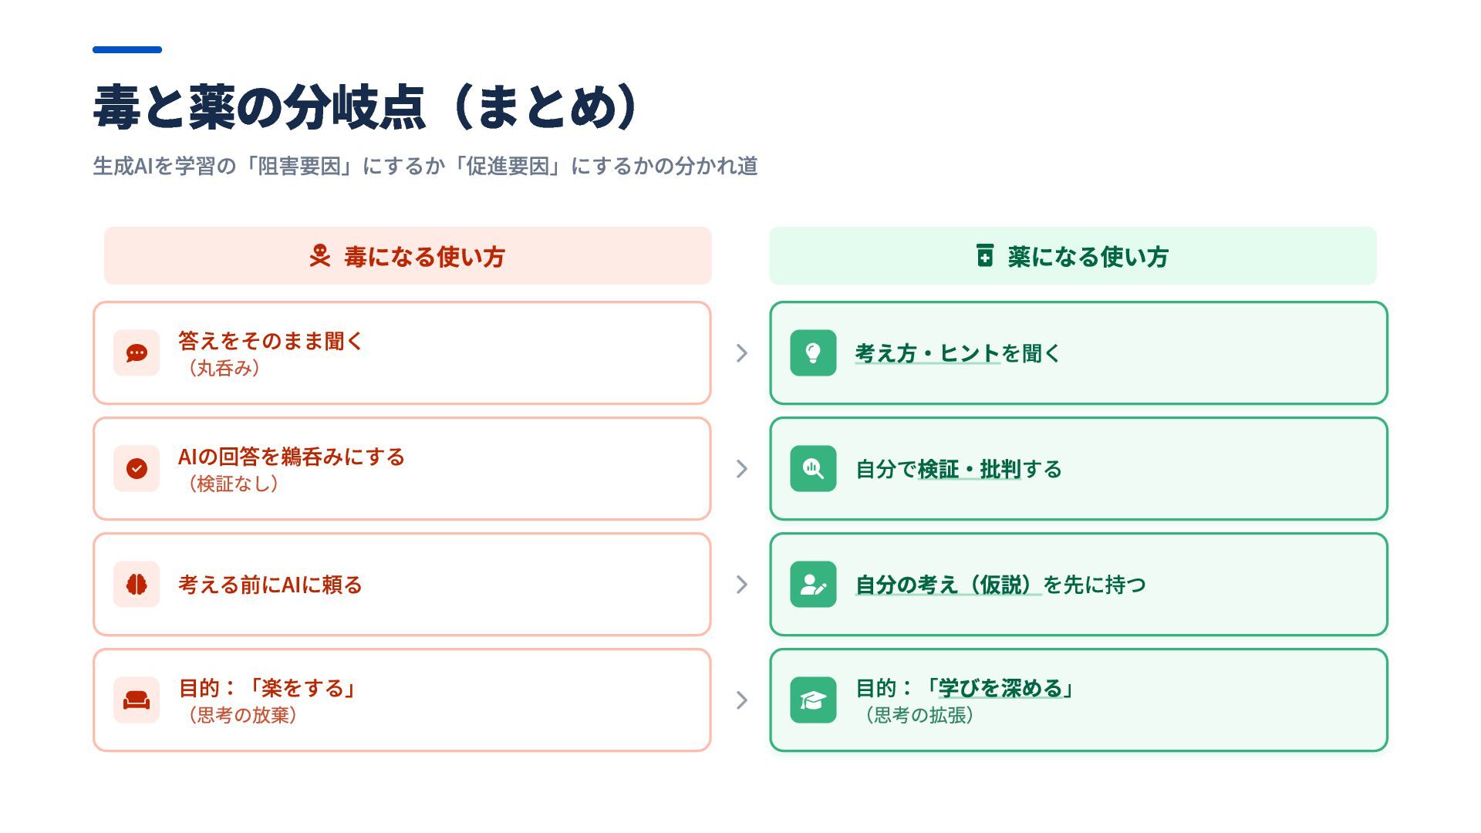The width and height of the screenshot is (1481, 833).
Task: Click the speech bubble icon for 答えをそのまま聞く
Action: tap(137, 353)
